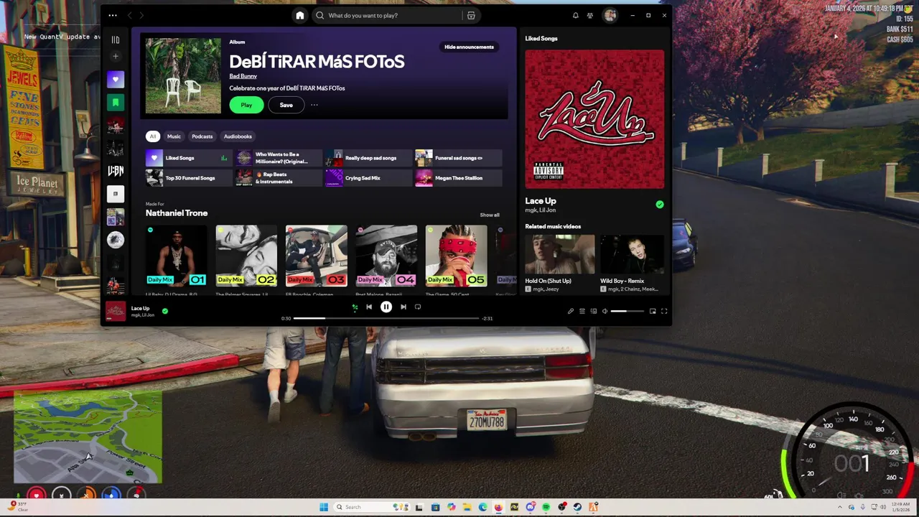Open the U:BN playlist in sidebar

(x=116, y=171)
